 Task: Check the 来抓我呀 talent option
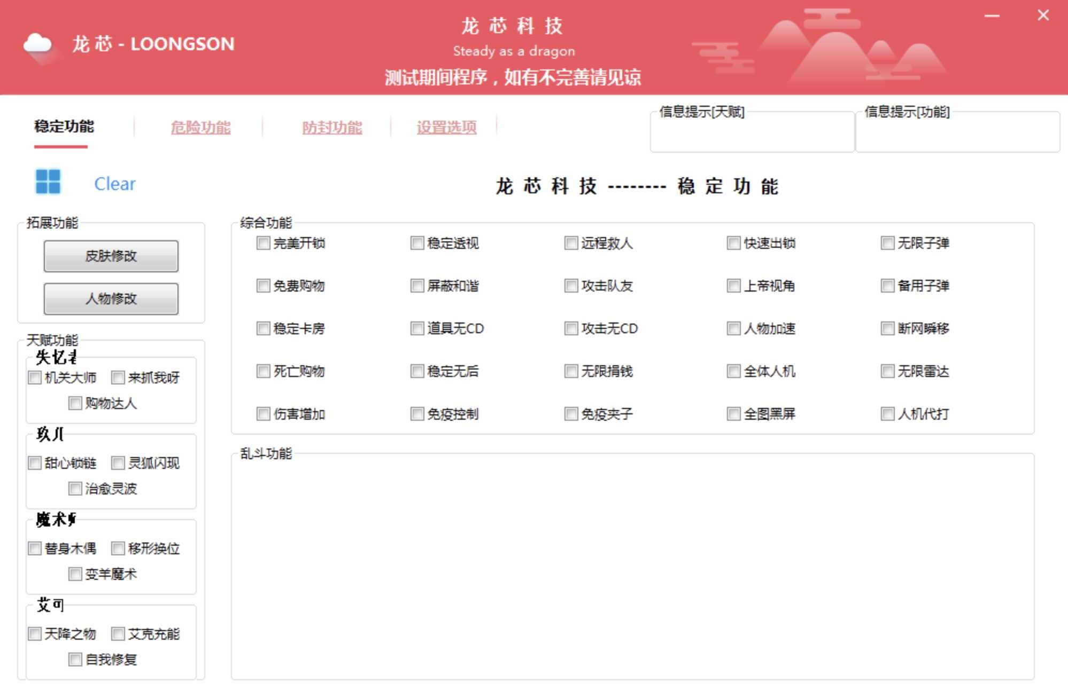[118, 378]
